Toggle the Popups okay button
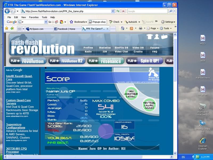Viewport: 213px width, 160px height. point(97,22)
